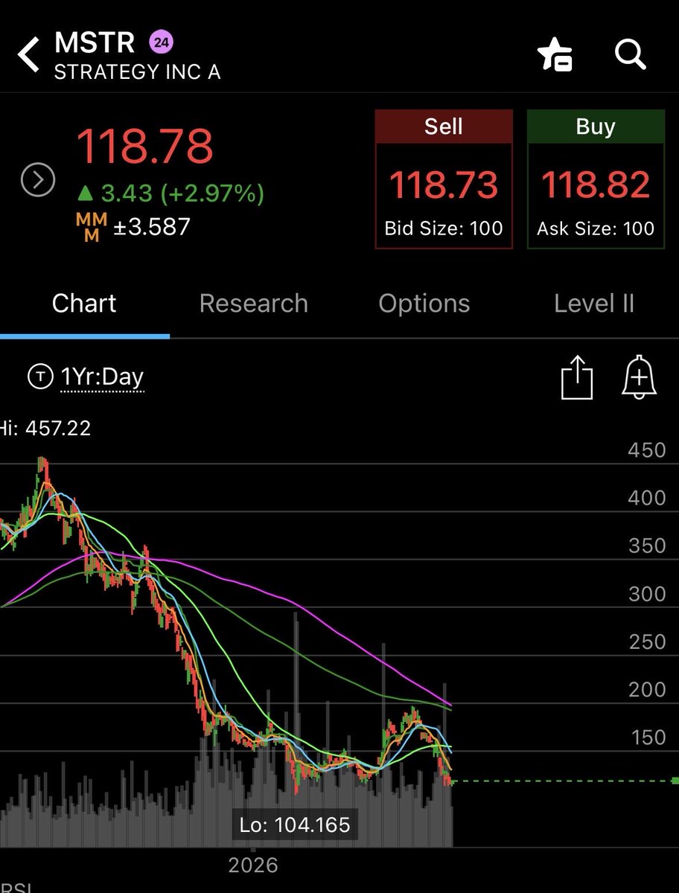This screenshot has width=679, height=893.
Task: Tap the Hi: 457.22 chart label
Action: [45, 428]
